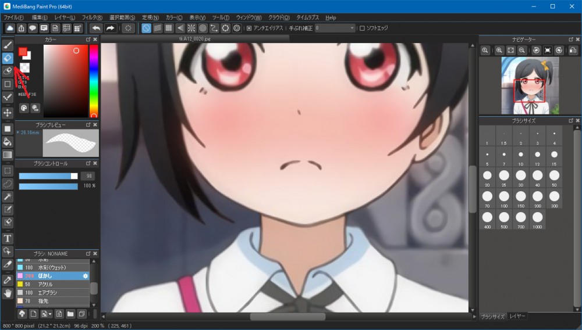Open the 編集 menu
This screenshot has width=582, height=330.
pyautogui.click(x=40, y=17)
